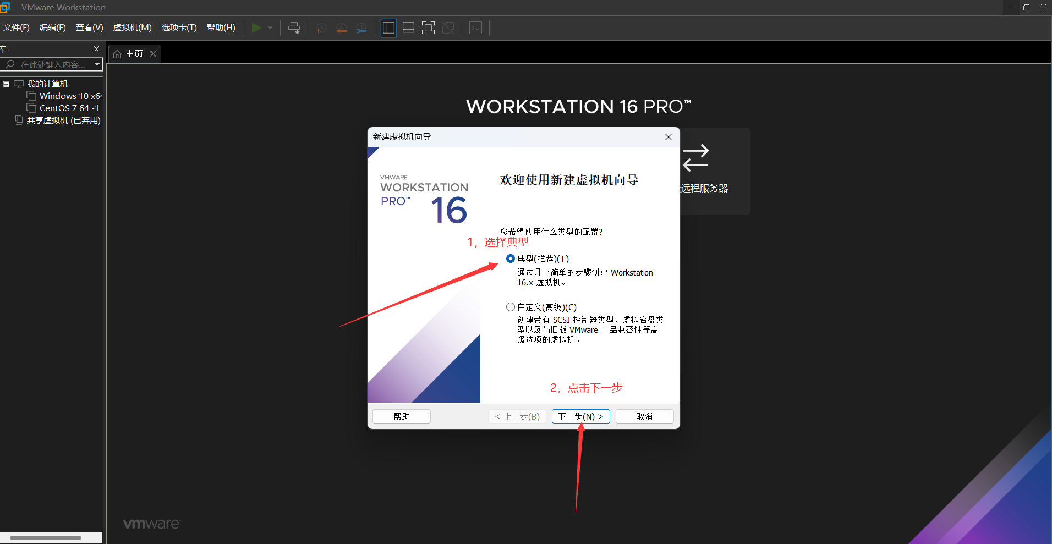Close the library panel

tap(97, 48)
